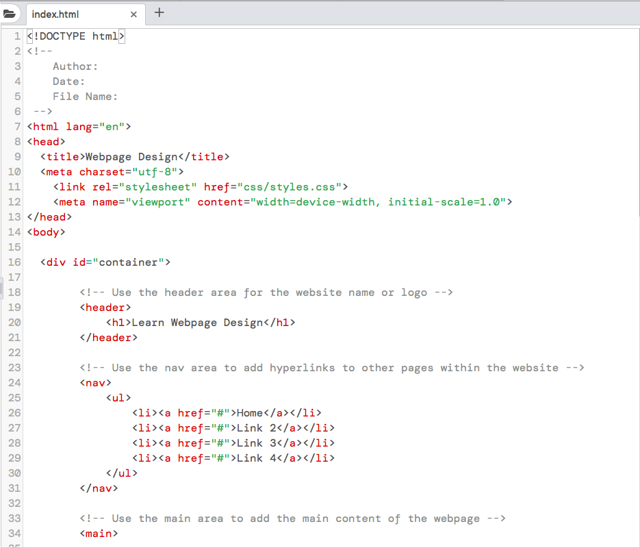The height and width of the screenshot is (548, 640).
Task: Open the file tree via folder icon
Action: 10,14
